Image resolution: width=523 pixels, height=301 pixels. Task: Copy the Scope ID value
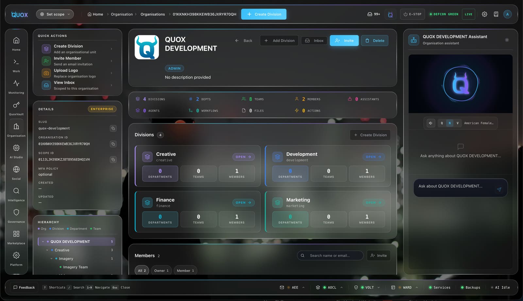click(x=113, y=160)
